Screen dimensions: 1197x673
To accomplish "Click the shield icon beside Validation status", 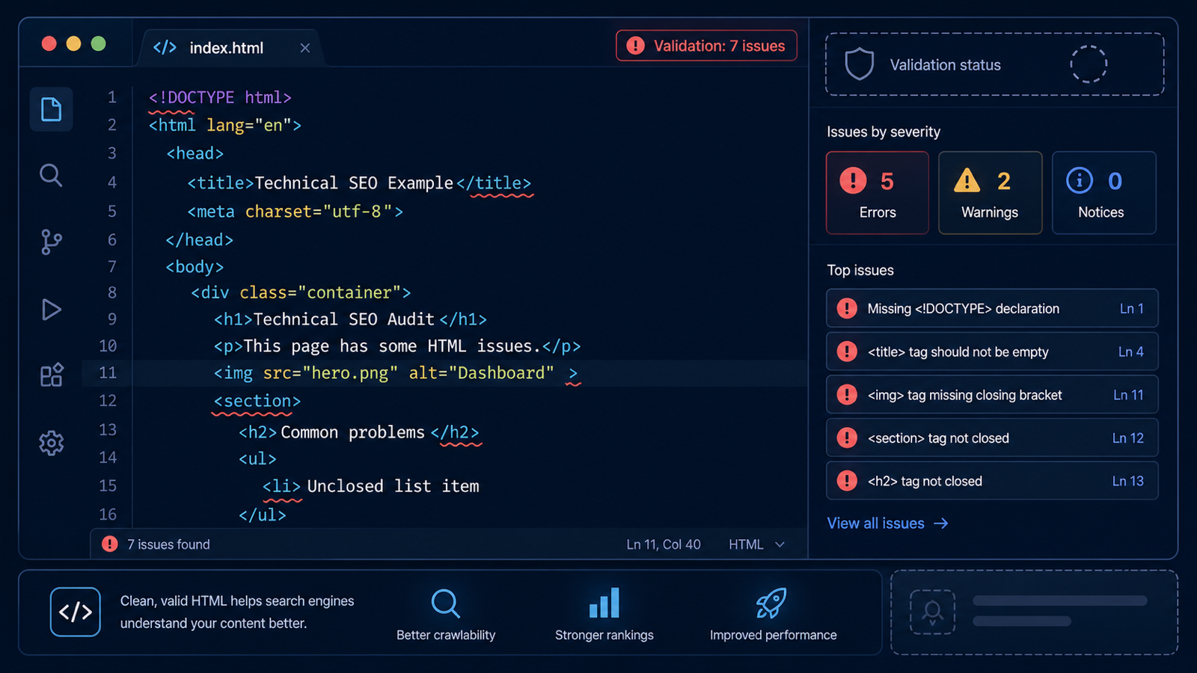I will coord(859,64).
